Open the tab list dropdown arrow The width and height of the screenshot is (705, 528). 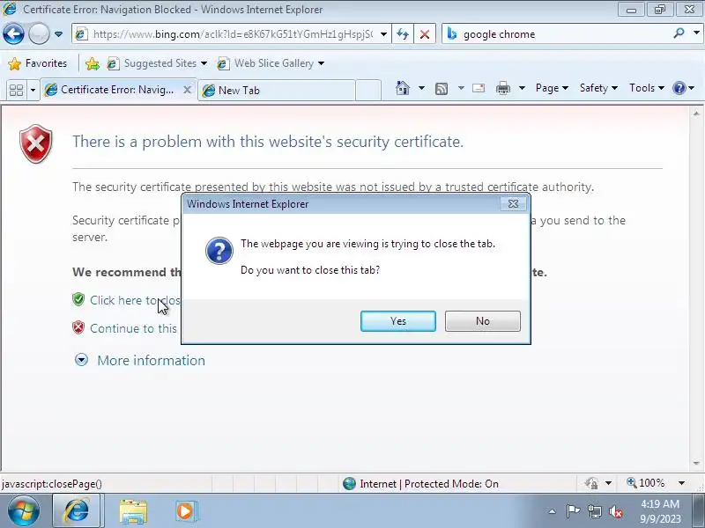click(33, 90)
